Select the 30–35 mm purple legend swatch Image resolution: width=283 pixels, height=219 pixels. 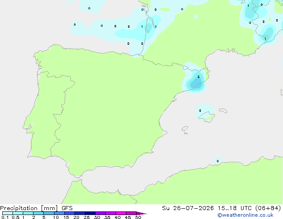point(100,213)
